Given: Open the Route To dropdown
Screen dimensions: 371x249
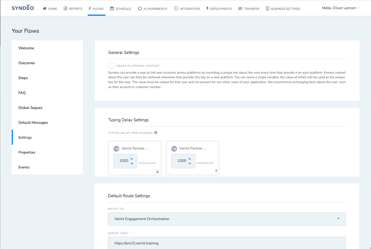Looking at the screenshot, I should tap(227, 219).
